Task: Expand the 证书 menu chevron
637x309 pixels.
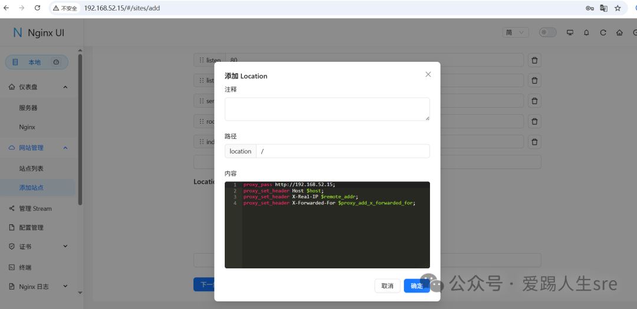Action: [65, 246]
